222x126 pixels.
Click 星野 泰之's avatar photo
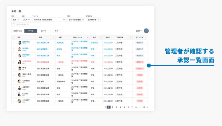pos(19,43)
